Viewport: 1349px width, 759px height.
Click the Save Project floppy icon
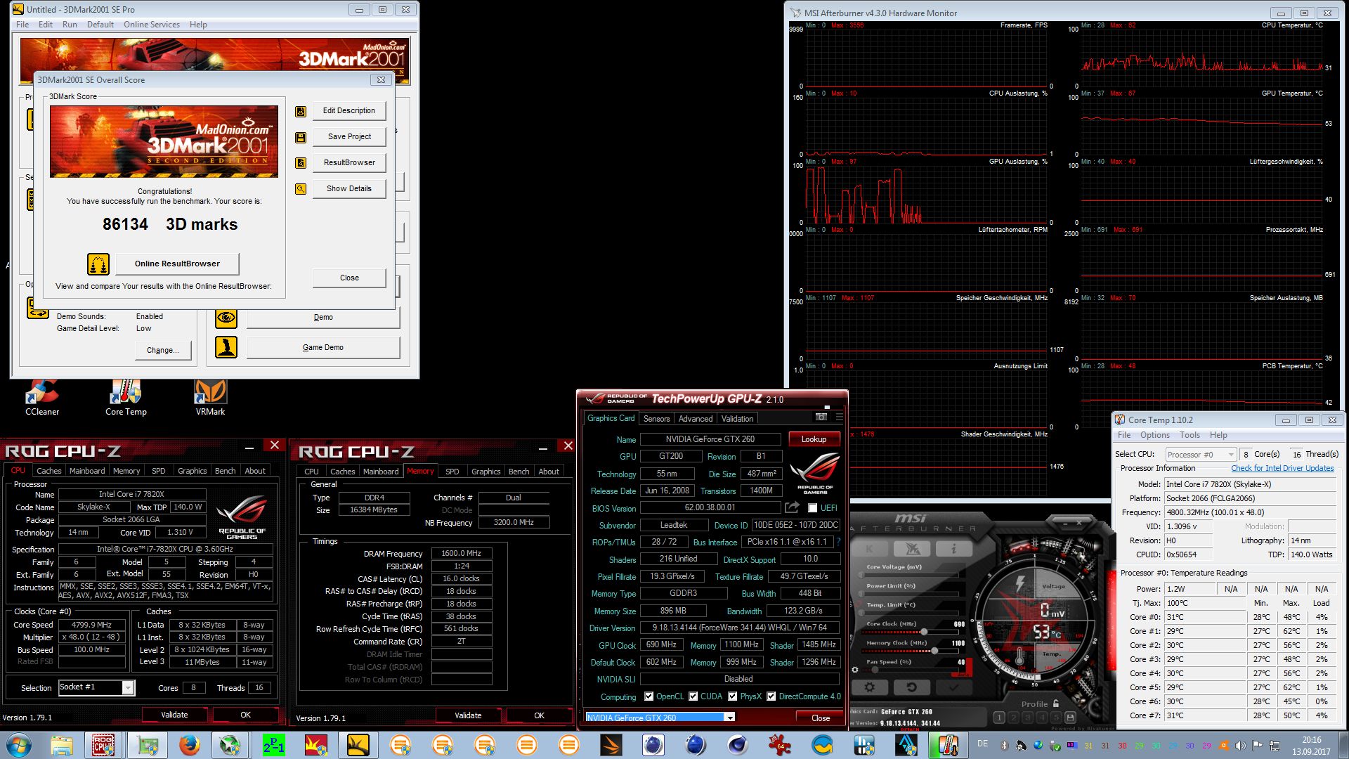(x=301, y=137)
